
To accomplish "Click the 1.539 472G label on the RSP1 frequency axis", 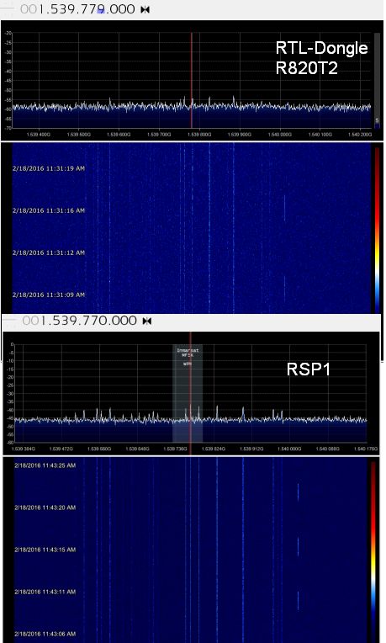I will click(x=61, y=449).
